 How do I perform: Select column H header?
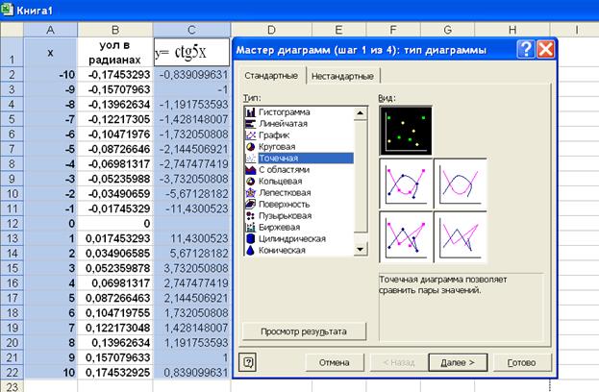pos(512,30)
